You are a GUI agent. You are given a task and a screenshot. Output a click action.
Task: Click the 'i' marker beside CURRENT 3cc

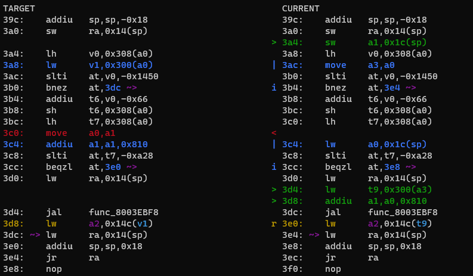tap(274, 167)
